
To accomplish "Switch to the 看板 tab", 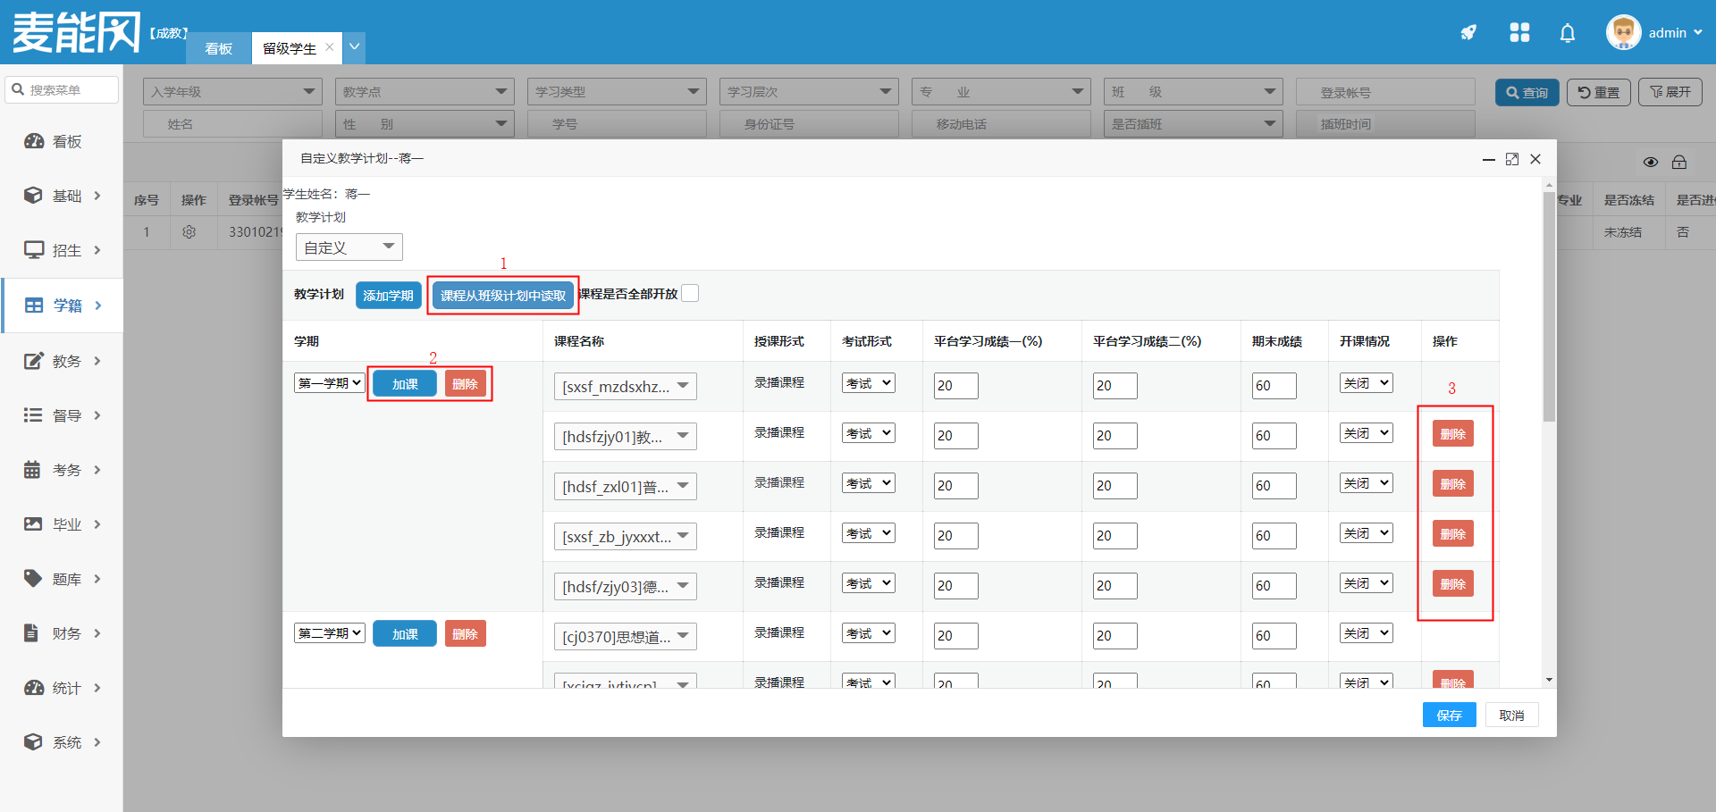I will pos(218,48).
